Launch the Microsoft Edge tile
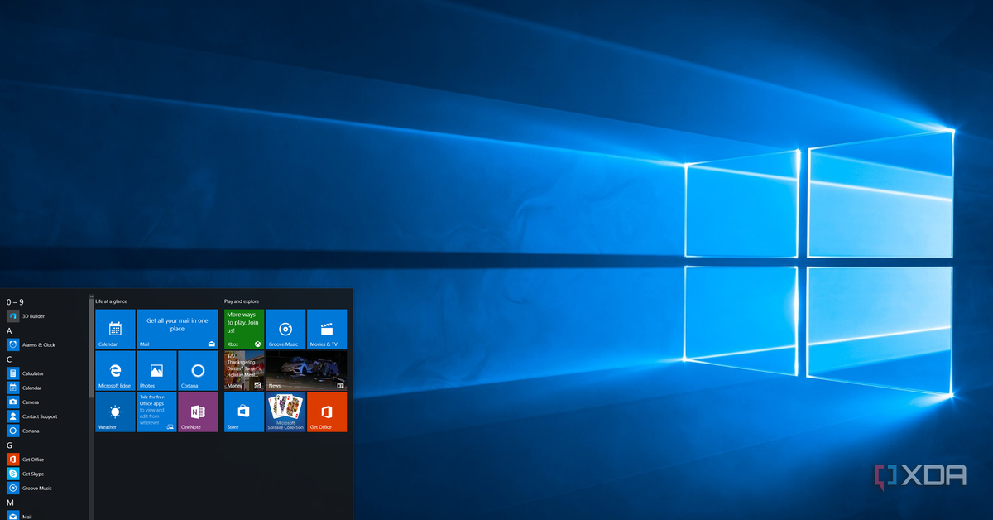This screenshot has height=520, width=993. point(115,370)
